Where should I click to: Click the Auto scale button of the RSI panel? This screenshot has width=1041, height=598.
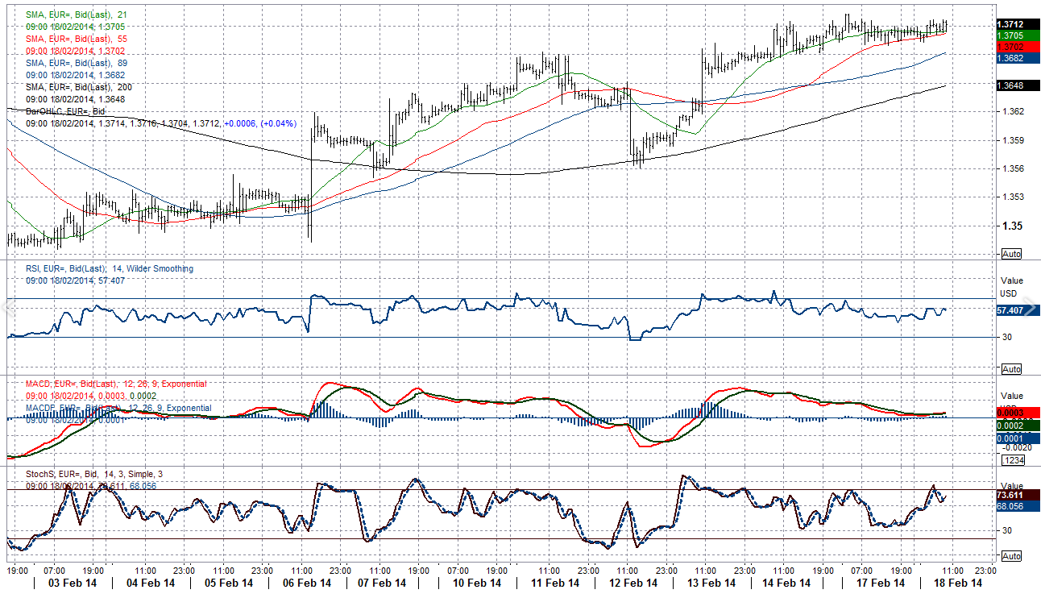click(1011, 369)
